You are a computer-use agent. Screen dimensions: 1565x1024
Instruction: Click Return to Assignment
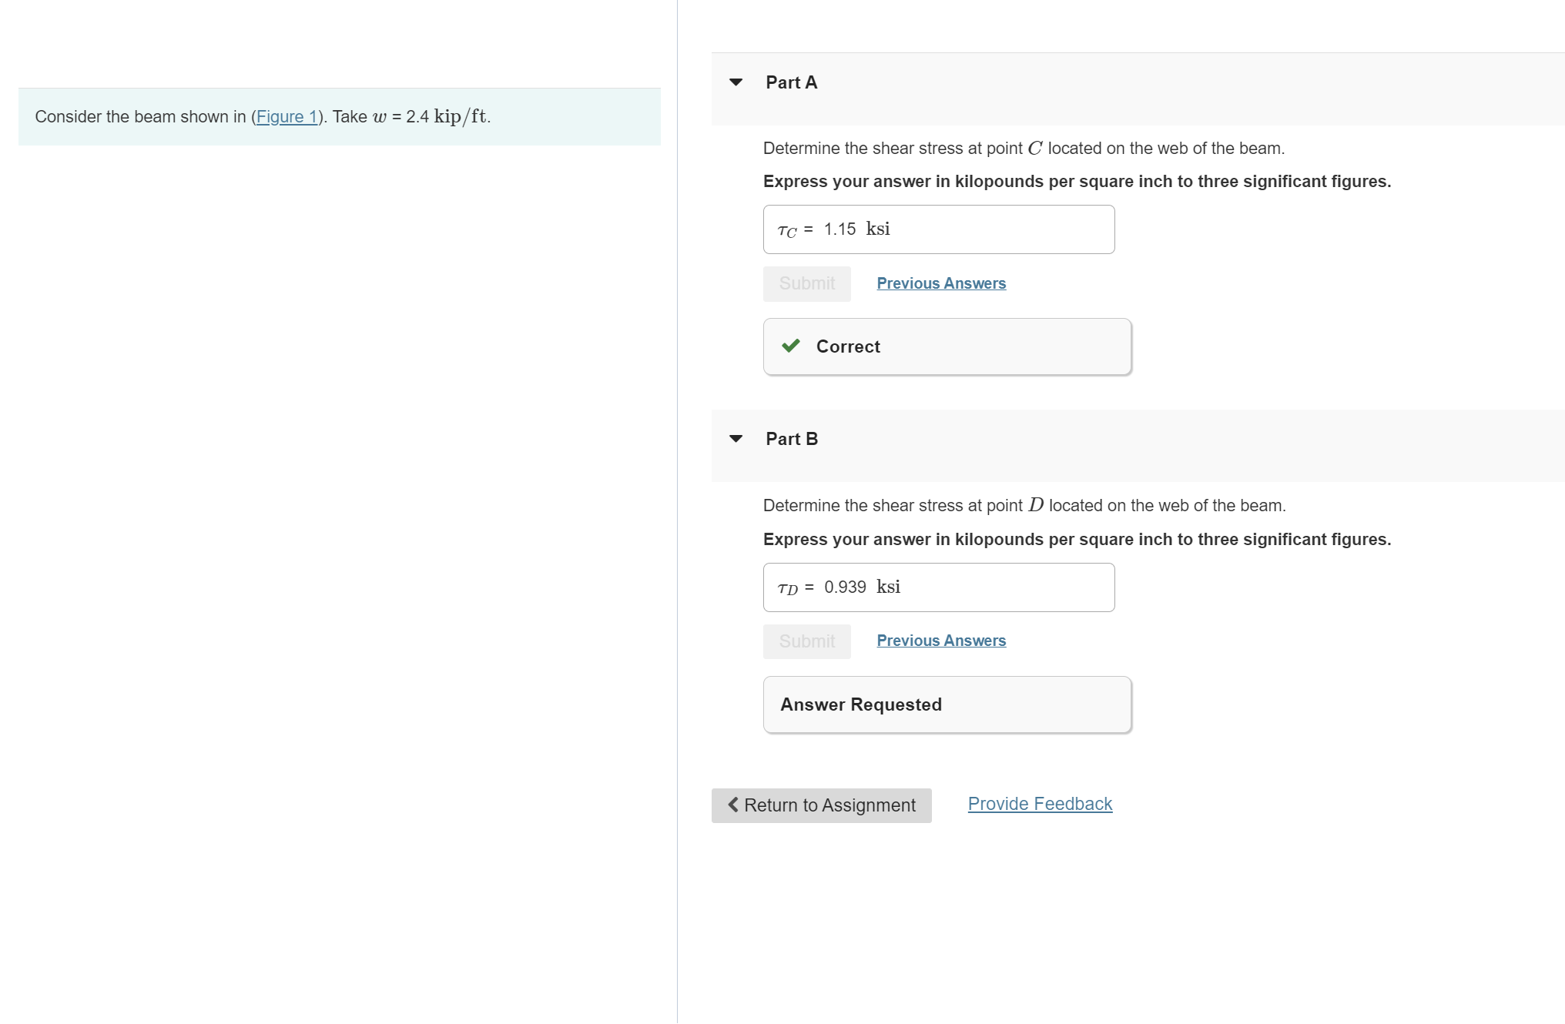(820, 805)
